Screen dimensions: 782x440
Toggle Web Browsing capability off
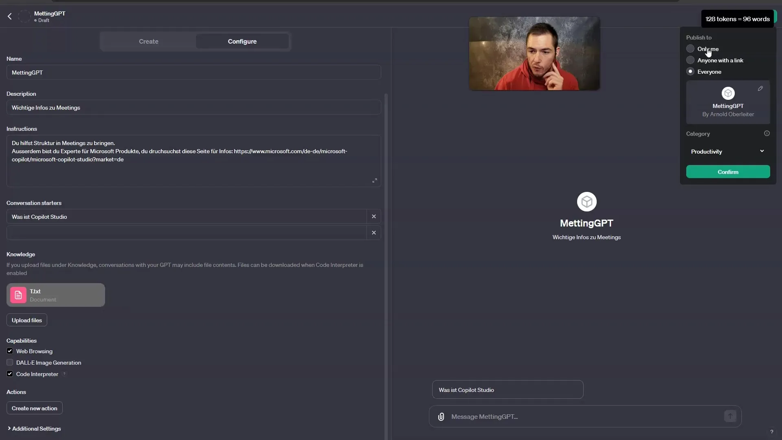click(x=10, y=351)
